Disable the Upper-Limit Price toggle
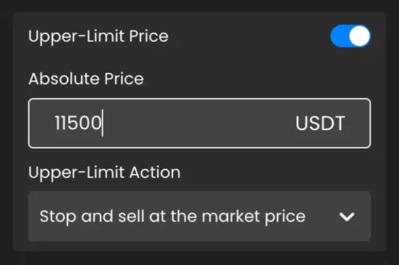This screenshot has height=265, width=399. pos(350,36)
